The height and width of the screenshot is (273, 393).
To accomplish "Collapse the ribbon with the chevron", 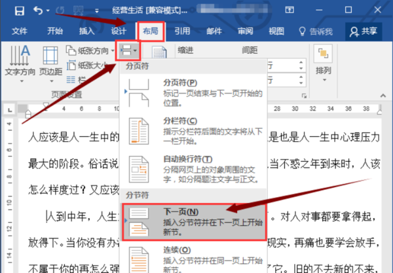I will pos(383,96).
